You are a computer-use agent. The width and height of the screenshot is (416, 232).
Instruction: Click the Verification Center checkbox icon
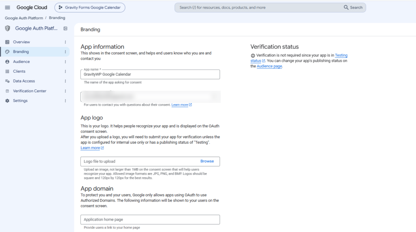tap(7, 91)
